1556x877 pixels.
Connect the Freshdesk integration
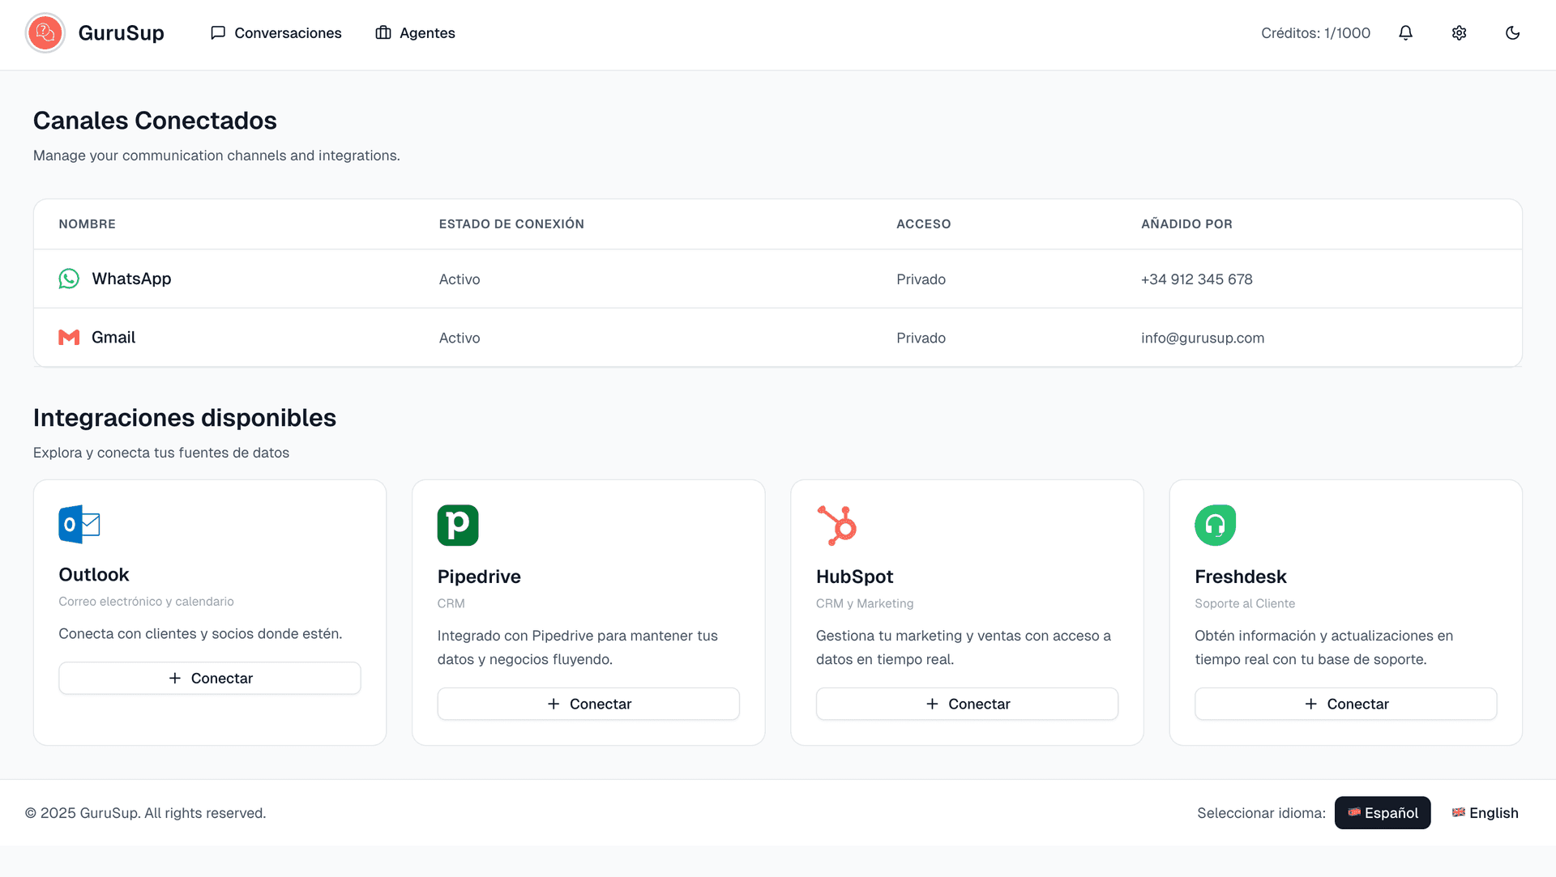(x=1345, y=704)
